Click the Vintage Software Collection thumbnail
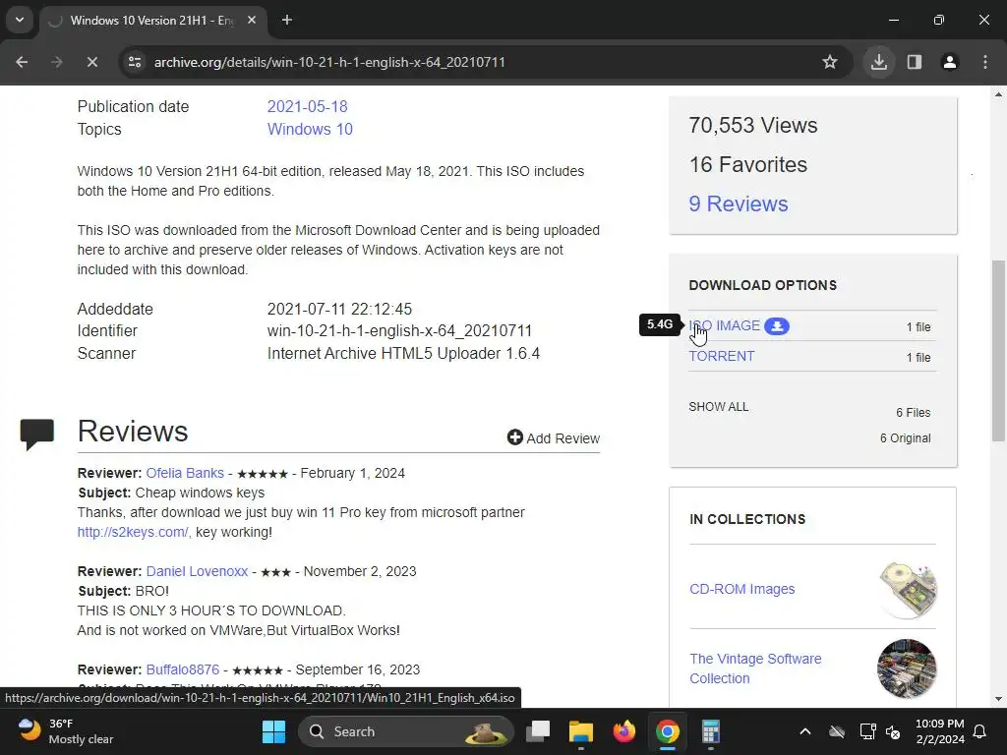The width and height of the screenshot is (1007, 755). tap(907, 668)
